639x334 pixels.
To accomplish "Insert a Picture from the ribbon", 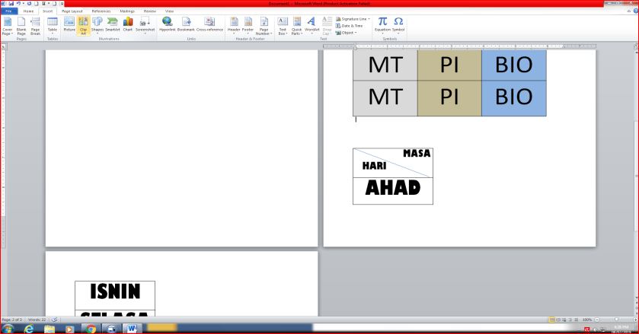I will 69,24.
